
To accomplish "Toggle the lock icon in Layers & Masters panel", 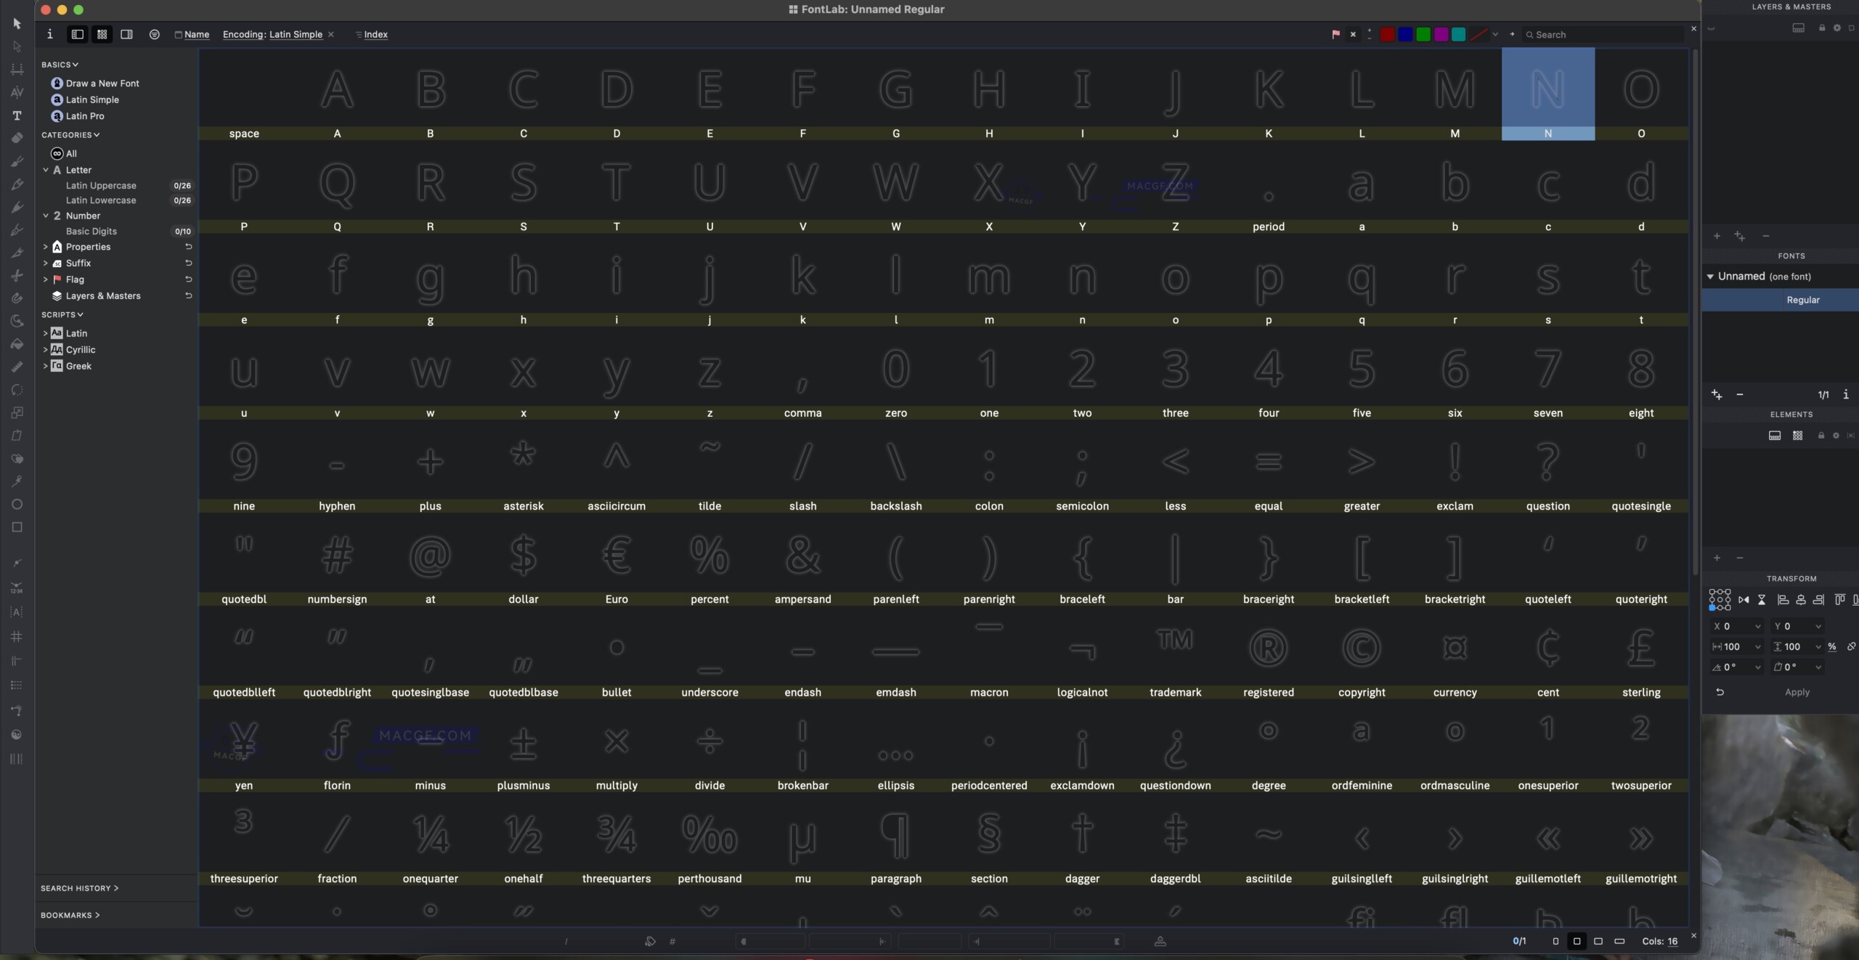I will click(1822, 28).
